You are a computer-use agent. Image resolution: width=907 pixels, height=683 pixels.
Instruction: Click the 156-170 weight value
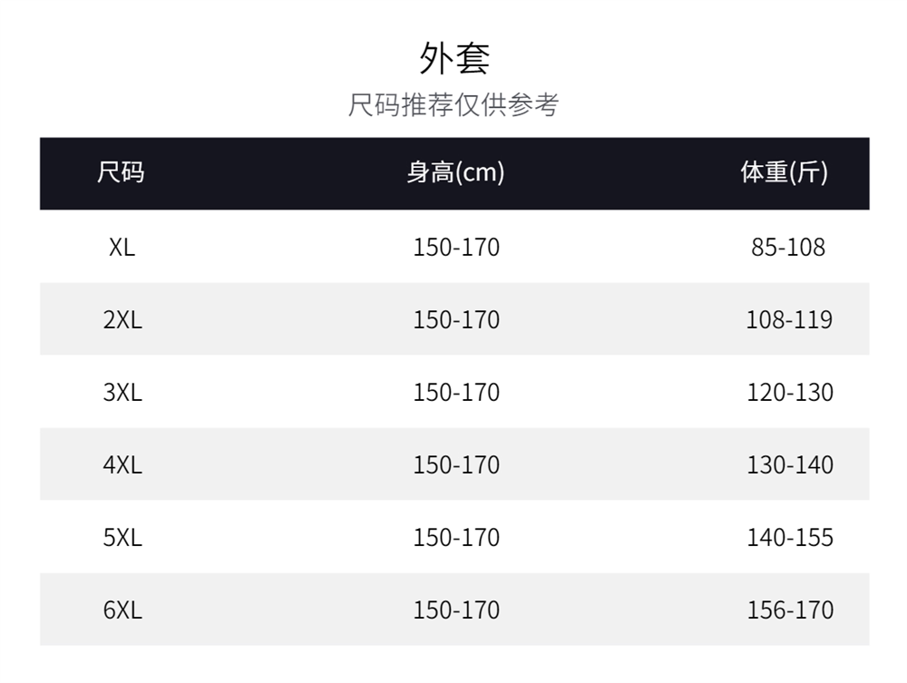(790, 610)
